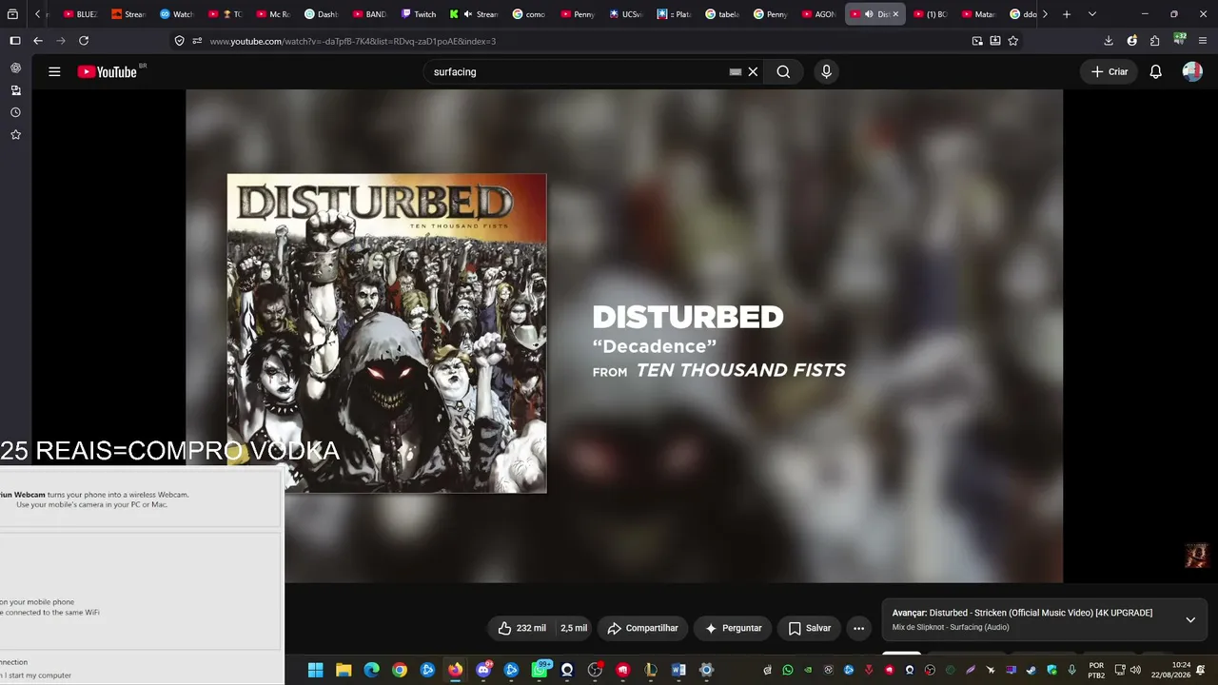Image resolution: width=1218 pixels, height=685 pixels.
Task: Open more actions three-dot menu
Action: pos(858,628)
